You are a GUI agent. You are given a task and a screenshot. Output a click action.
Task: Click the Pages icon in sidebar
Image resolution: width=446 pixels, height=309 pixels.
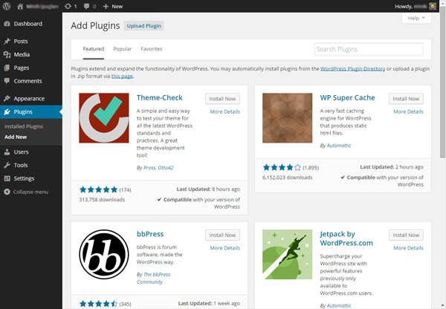click(7, 68)
